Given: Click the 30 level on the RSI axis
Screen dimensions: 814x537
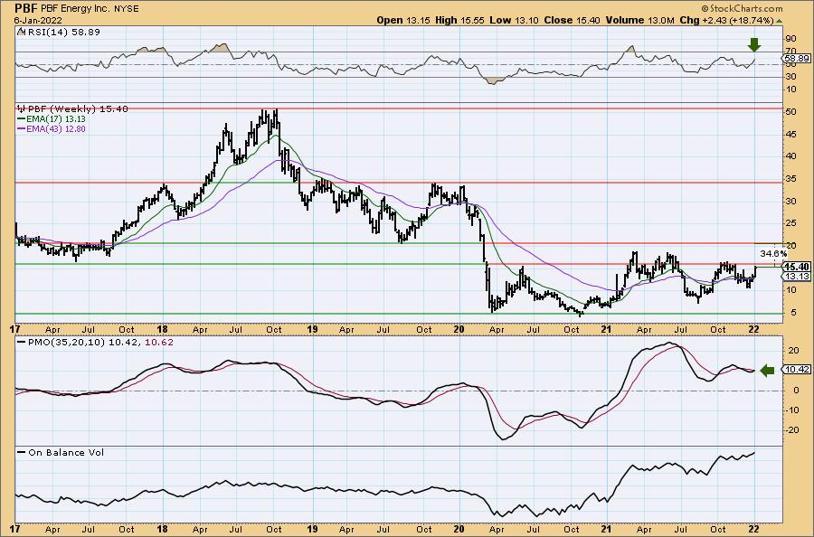Looking at the screenshot, I should (790, 77).
